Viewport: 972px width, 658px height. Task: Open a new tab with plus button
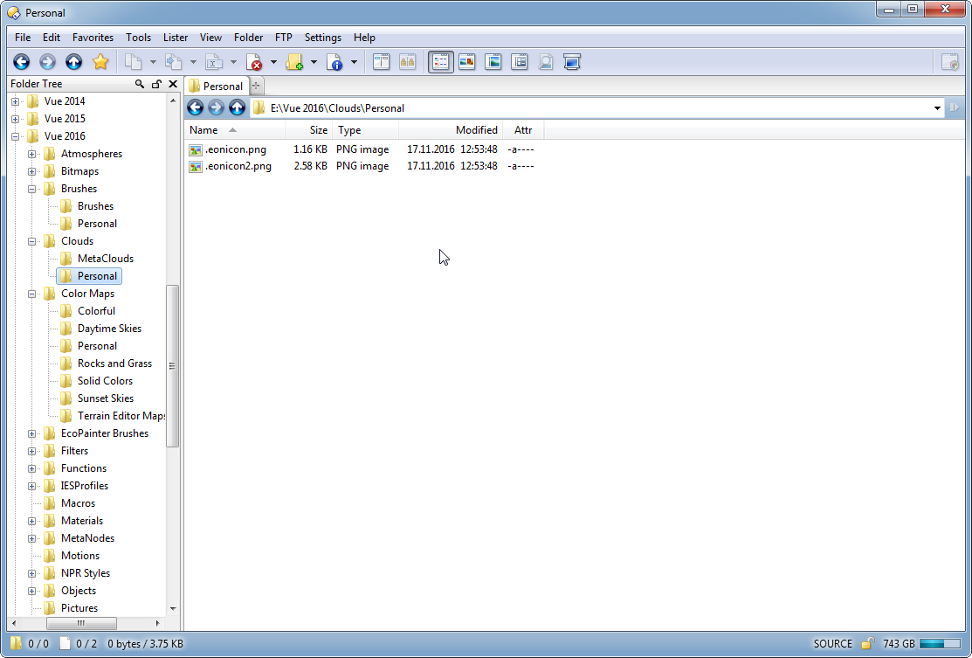pyautogui.click(x=256, y=87)
